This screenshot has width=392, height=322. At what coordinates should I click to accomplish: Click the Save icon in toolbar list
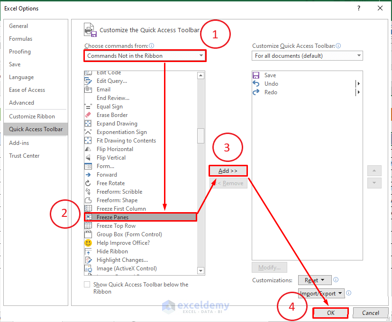256,75
